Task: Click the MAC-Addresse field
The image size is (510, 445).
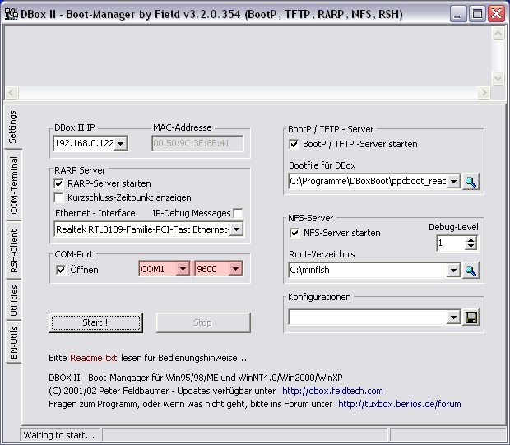Action: coord(197,143)
